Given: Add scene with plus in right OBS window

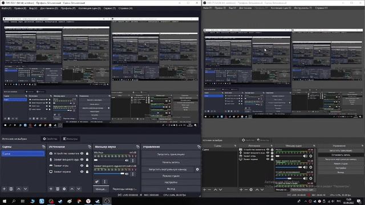Looking at the screenshot, I should click(x=204, y=190).
